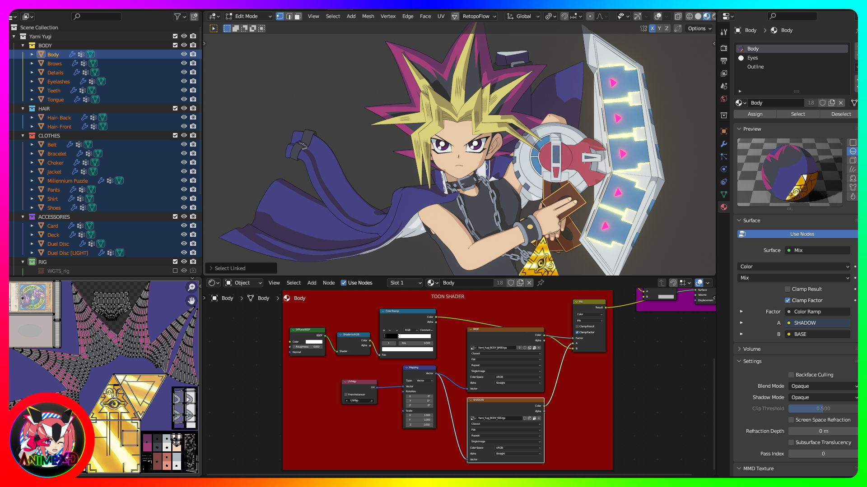Exclude HAIR collection via its checkbox
This screenshot has width=867, height=487.
point(175,108)
